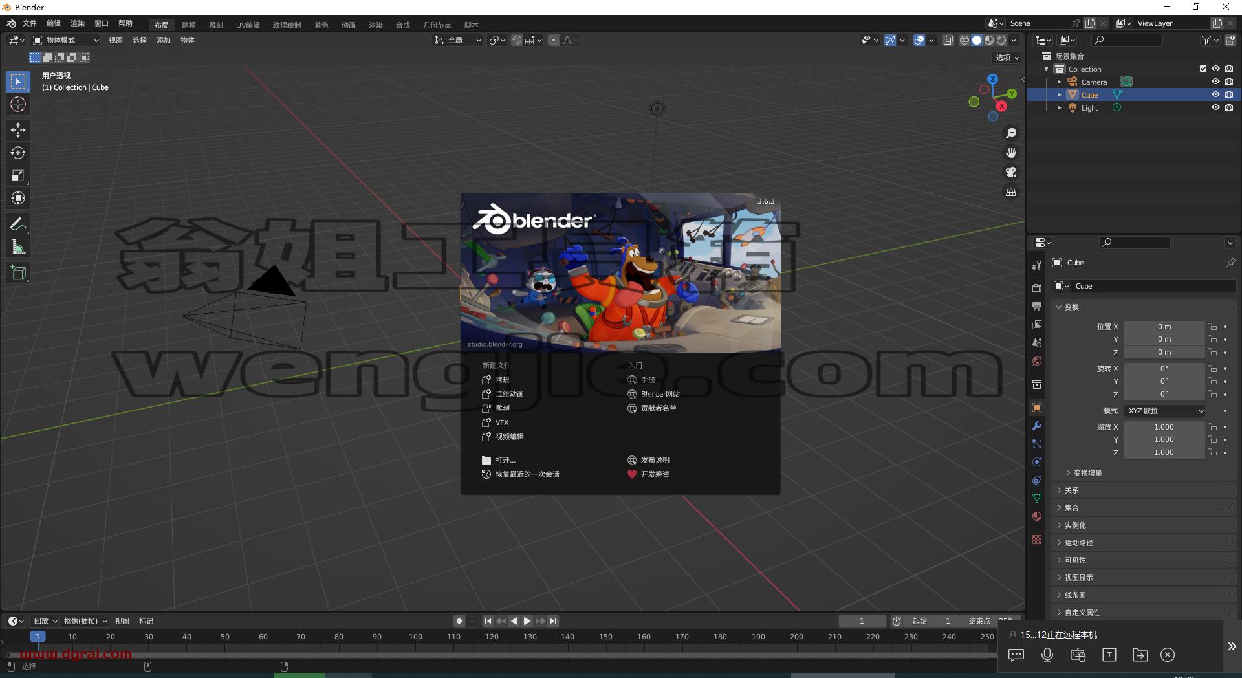Hide Camera in viewport via eye icon

[1215, 82]
